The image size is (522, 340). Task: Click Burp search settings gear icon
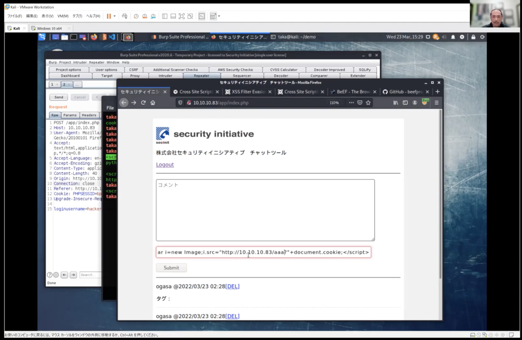point(56,275)
